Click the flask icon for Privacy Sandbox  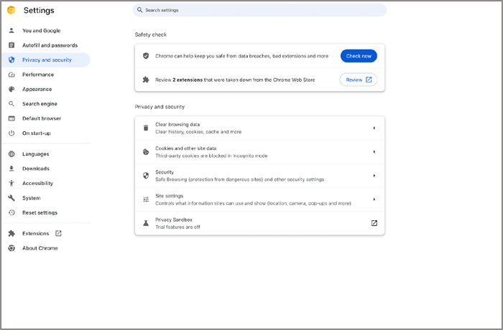click(146, 223)
